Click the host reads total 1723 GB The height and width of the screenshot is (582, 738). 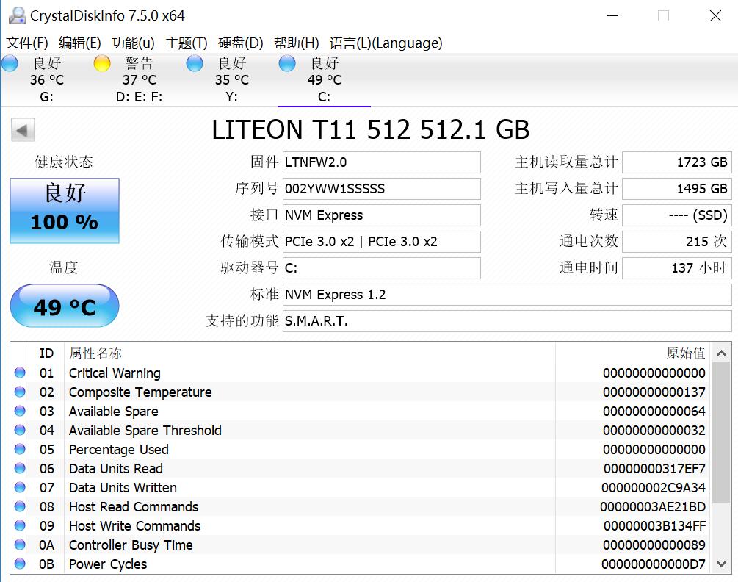[677, 162]
